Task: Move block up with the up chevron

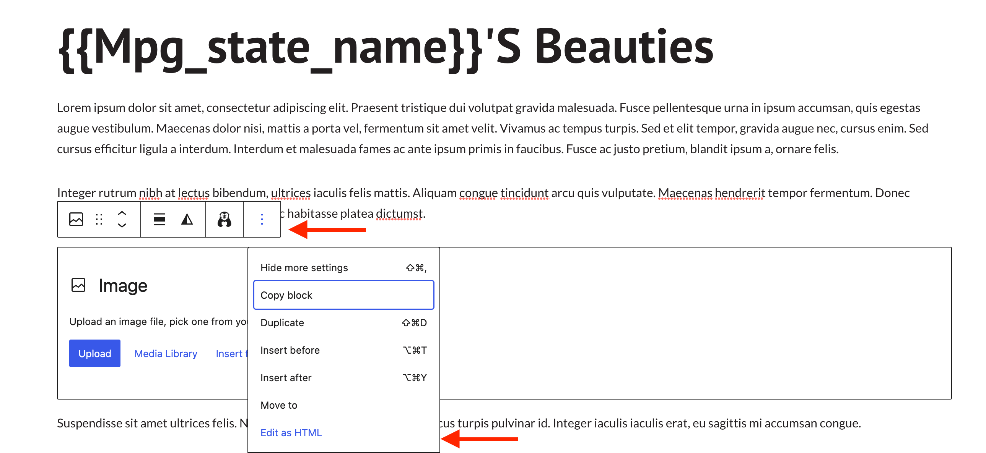Action: pyautogui.click(x=122, y=213)
